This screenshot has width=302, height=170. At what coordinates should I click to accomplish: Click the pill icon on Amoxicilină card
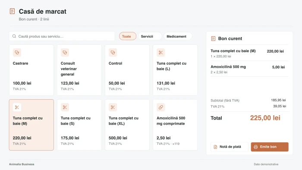coord(160,107)
